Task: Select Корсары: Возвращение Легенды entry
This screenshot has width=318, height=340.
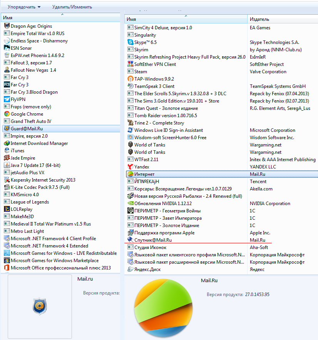Action: tap(183, 189)
